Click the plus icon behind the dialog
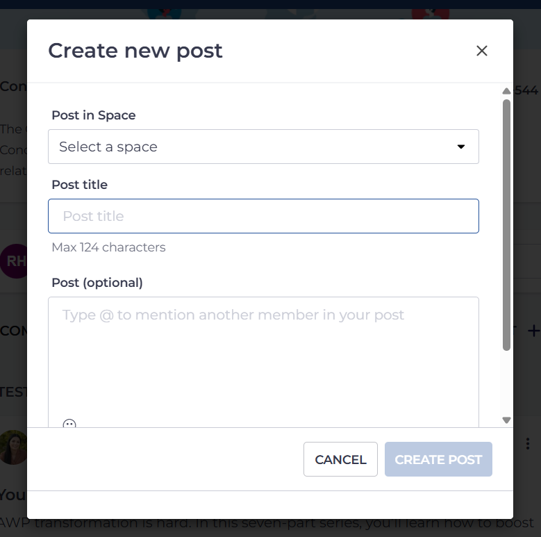541x537 pixels. [x=533, y=331]
